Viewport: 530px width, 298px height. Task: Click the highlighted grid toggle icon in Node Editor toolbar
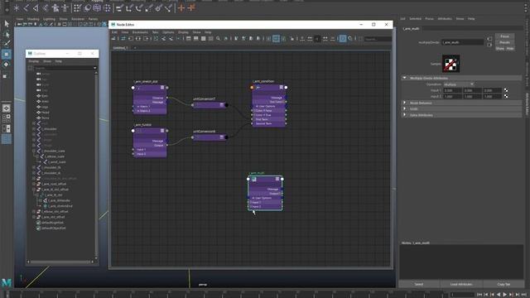coord(276,39)
